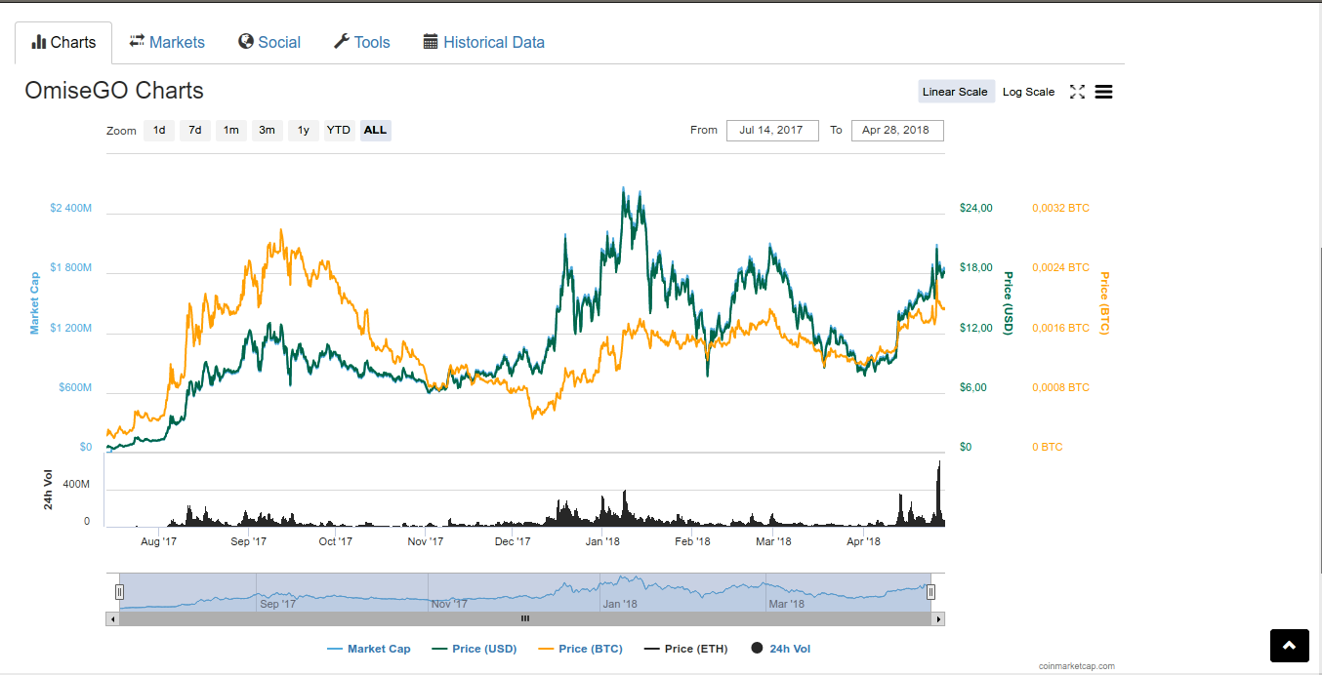
Task: Click the $12,00 price axis label
Action: (975, 328)
